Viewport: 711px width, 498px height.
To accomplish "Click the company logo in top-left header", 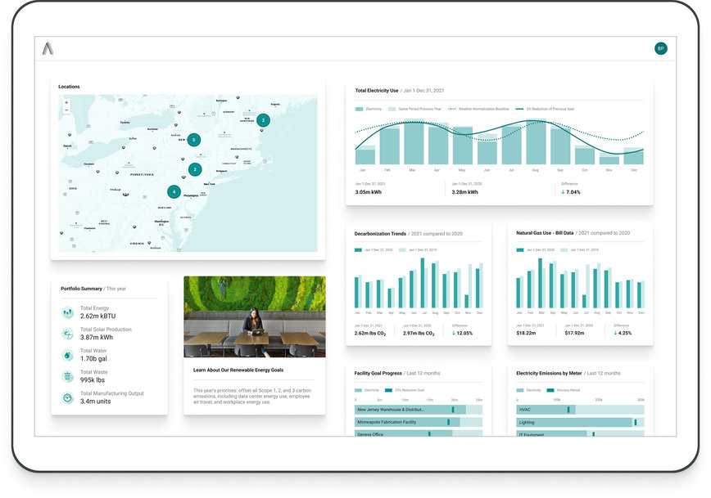I will (48, 49).
